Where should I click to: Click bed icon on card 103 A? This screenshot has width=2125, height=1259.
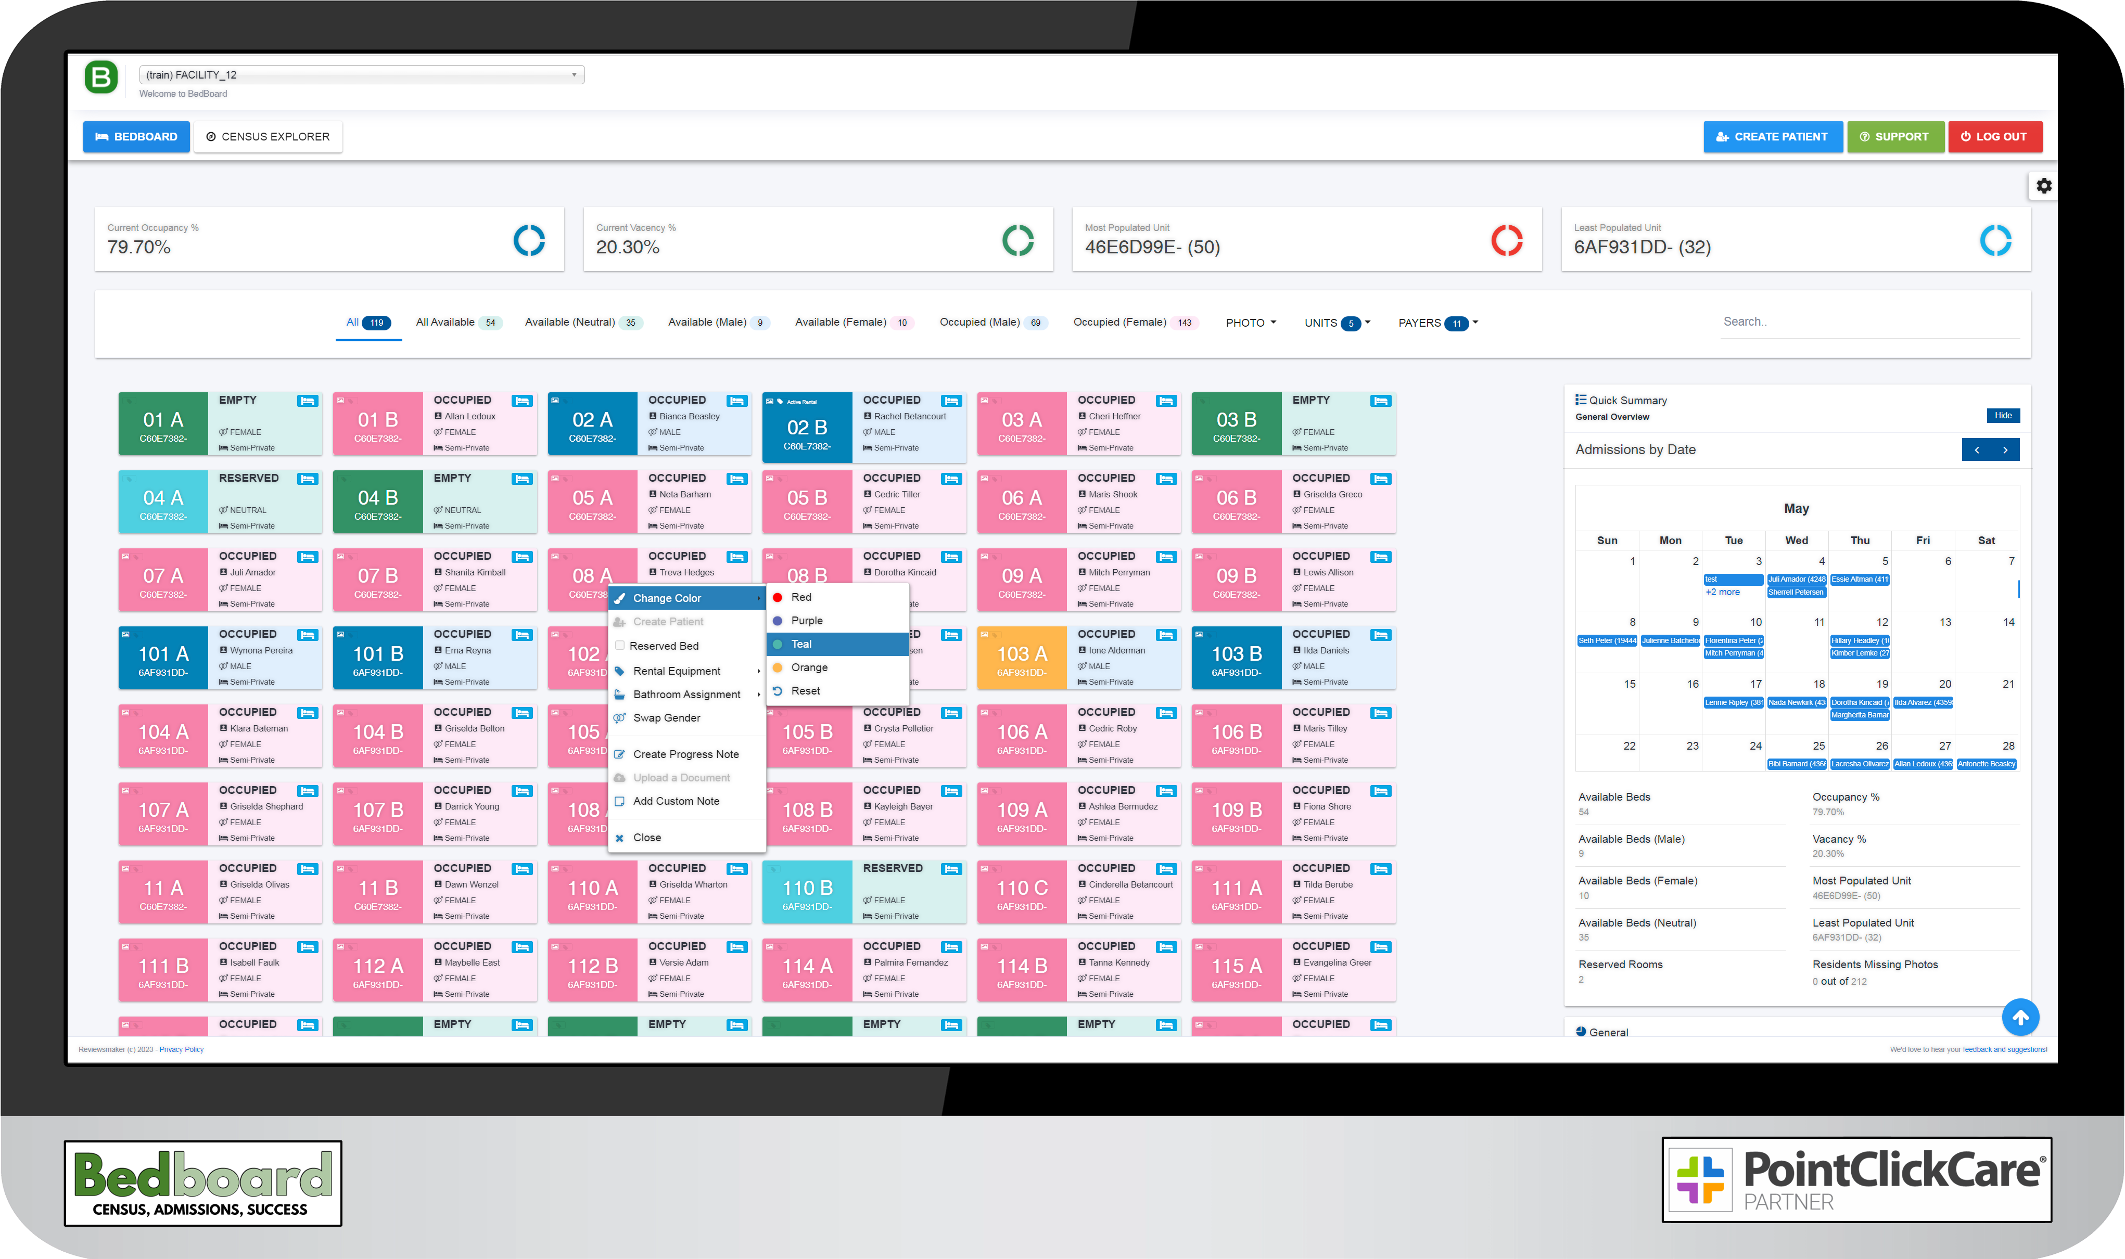(x=1166, y=635)
